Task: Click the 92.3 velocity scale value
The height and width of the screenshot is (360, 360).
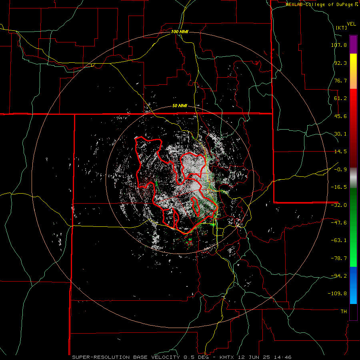Action: click(340, 63)
